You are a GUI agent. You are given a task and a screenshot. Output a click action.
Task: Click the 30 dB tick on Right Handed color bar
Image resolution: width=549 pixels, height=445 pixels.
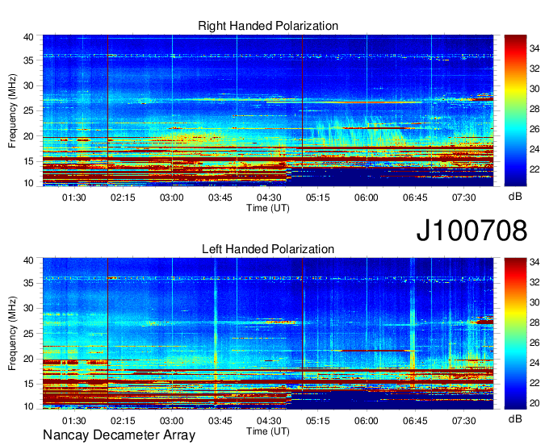[534, 89]
